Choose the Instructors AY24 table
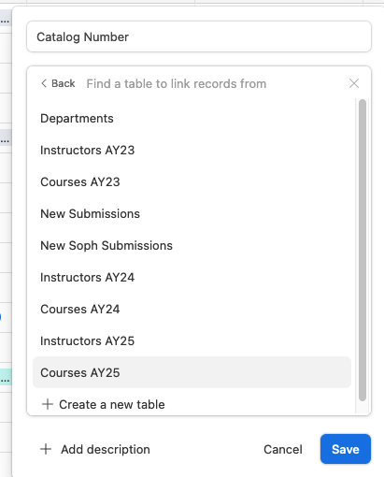The image size is (384, 477). [192, 278]
